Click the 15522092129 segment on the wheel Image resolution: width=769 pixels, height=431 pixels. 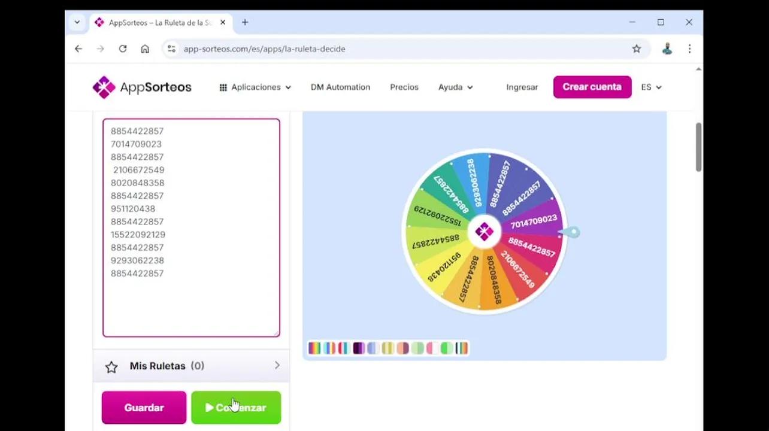pyautogui.click(x=437, y=216)
